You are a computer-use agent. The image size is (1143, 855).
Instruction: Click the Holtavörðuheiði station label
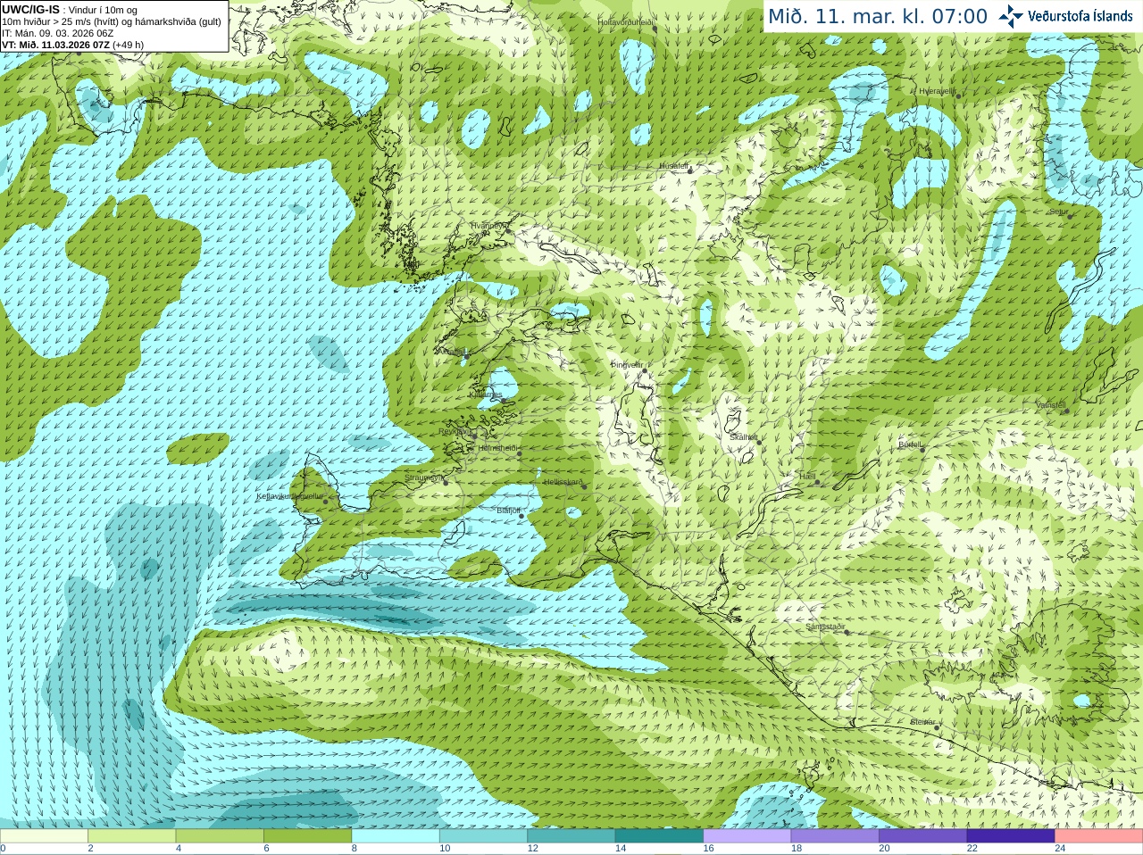tap(626, 21)
